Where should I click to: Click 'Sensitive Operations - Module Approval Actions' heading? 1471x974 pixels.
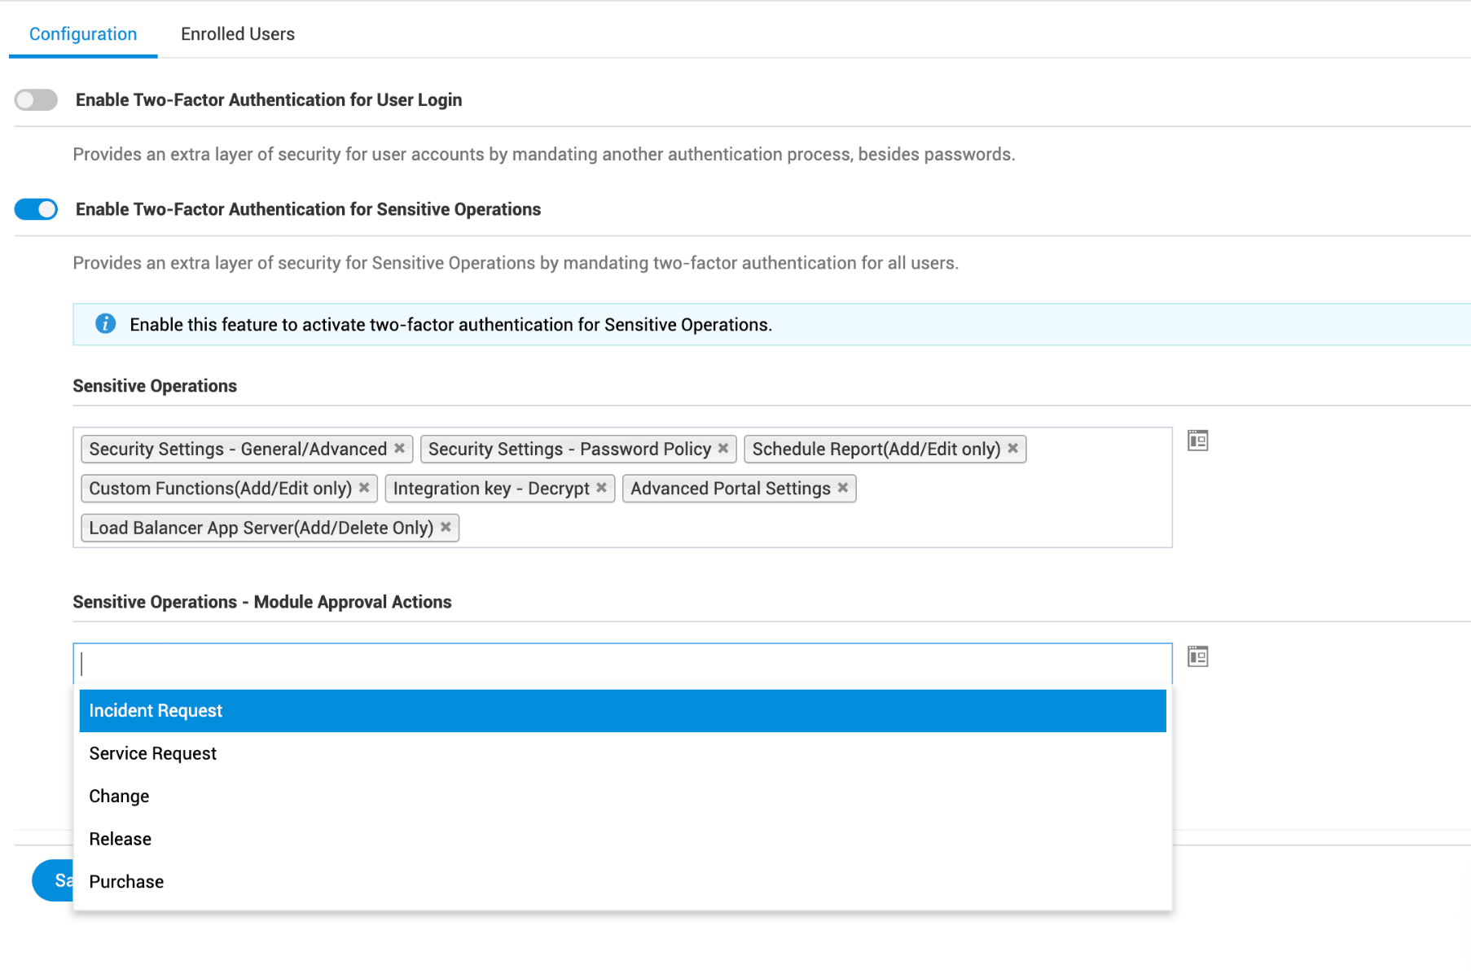(x=262, y=602)
